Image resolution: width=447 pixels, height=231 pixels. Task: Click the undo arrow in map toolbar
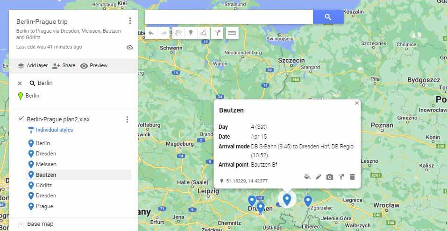151,33
